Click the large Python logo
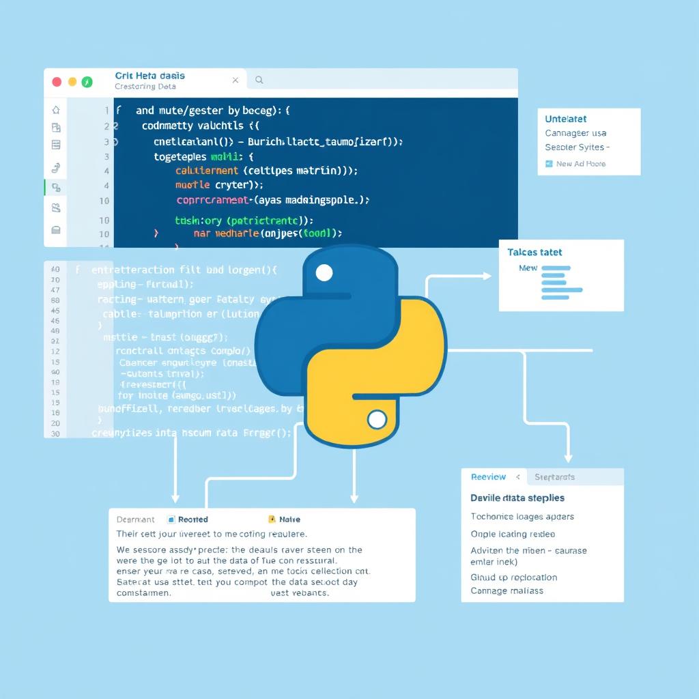Screen dimensions: 699x699 (351, 347)
